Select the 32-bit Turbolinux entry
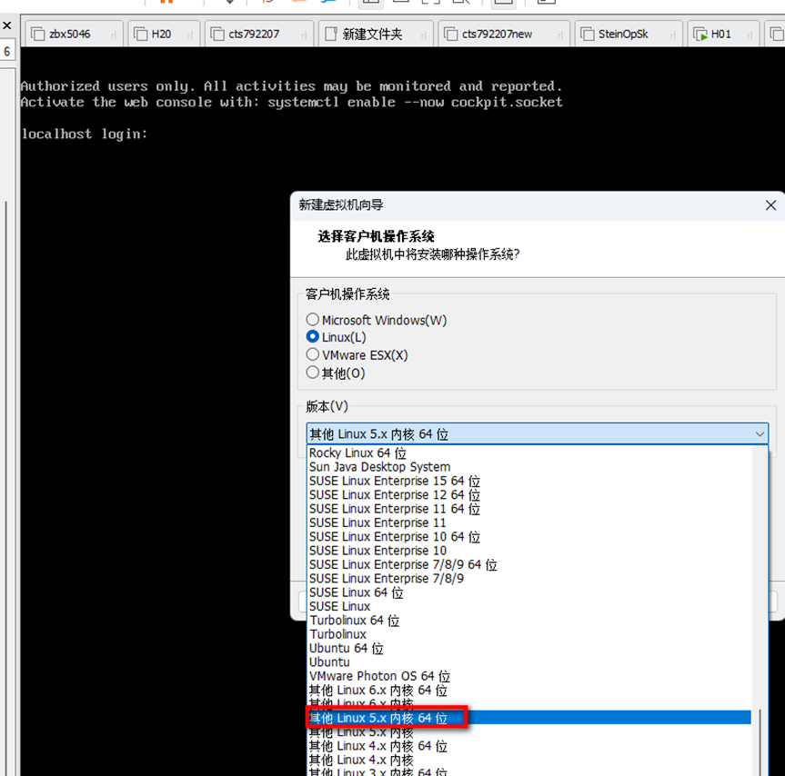The width and height of the screenshot is (785, 776). pos(529,634)
